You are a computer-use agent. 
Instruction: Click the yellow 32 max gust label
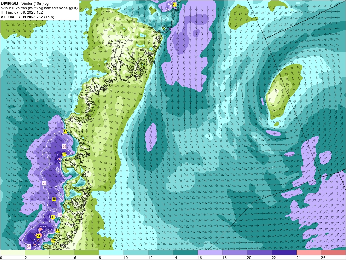point(64,154)
